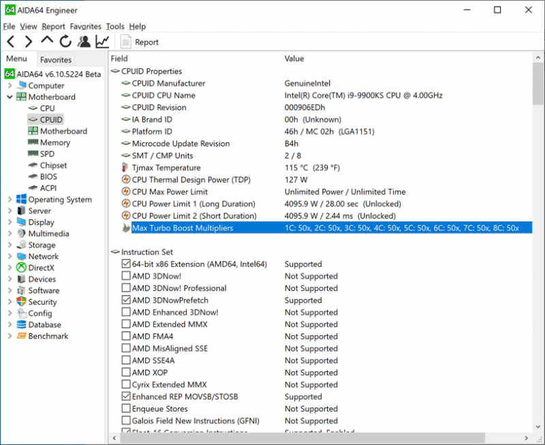Click the vertical scrollbar down arrow
Image resolution: width=545 pixels, height=445 pixels.
point(538,426)
